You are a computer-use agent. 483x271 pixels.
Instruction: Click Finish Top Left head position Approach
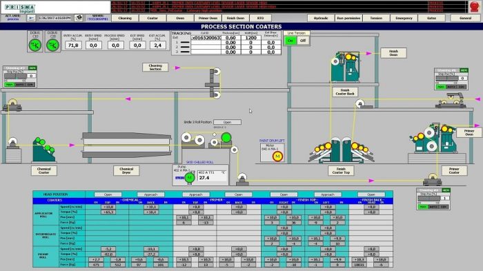point(328,194)
